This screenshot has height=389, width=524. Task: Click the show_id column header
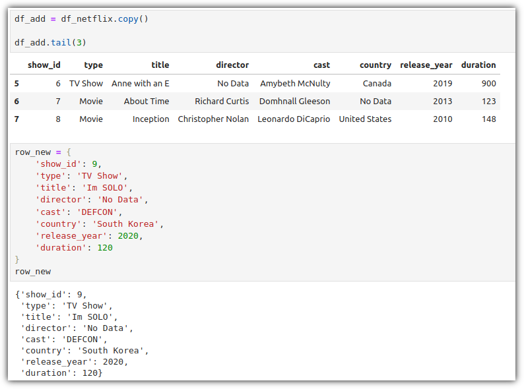click(x=44, y=65)
